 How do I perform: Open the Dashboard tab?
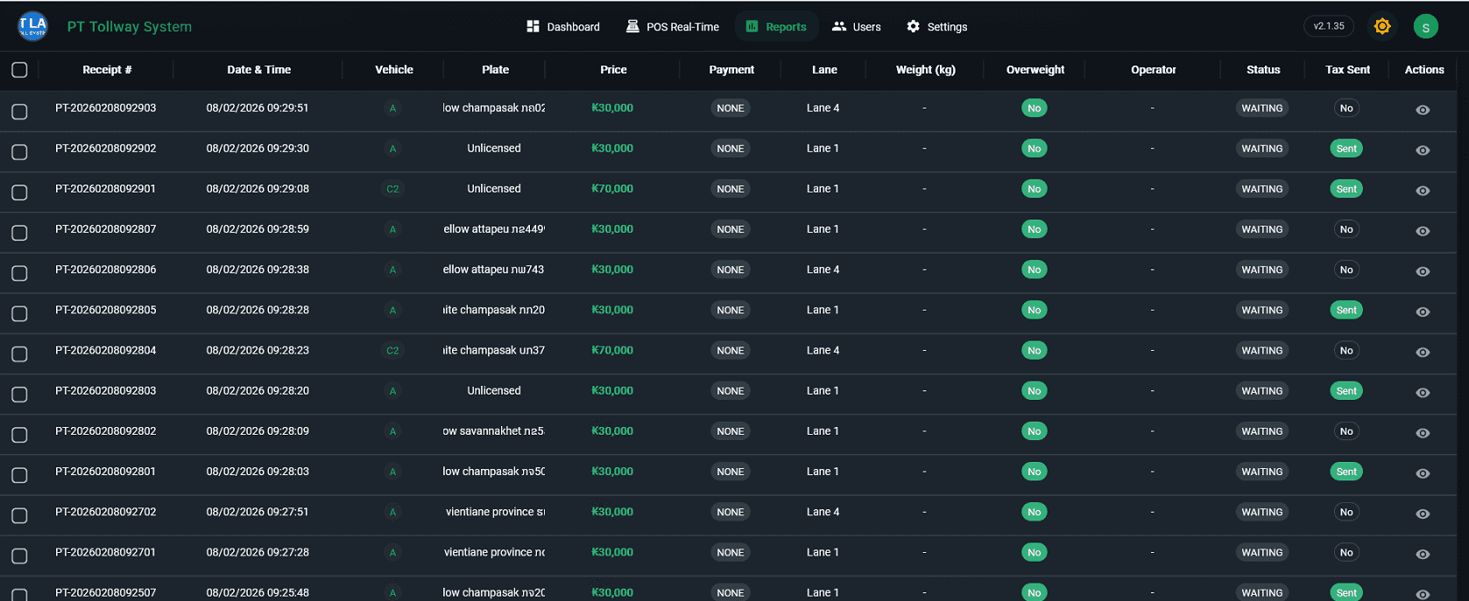tap(563, 27)
